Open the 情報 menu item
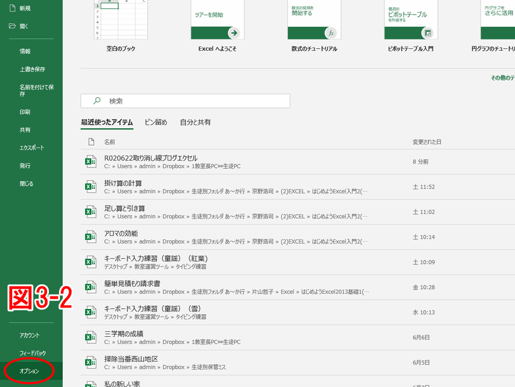 click(25, 51)
